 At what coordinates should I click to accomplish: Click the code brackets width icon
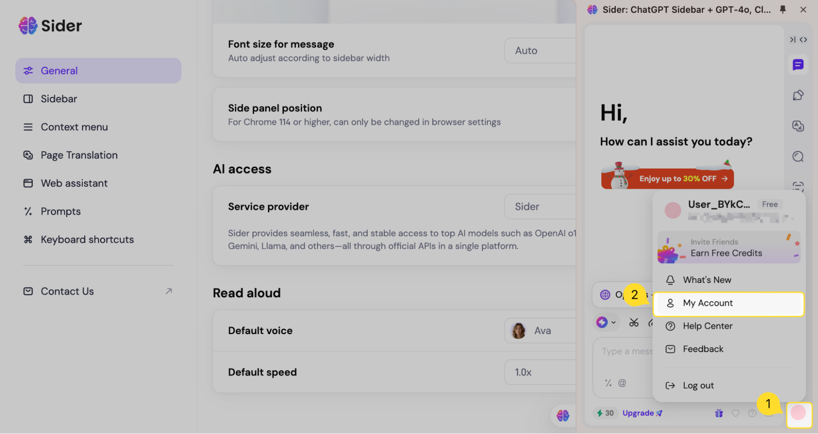pos(803,40)
